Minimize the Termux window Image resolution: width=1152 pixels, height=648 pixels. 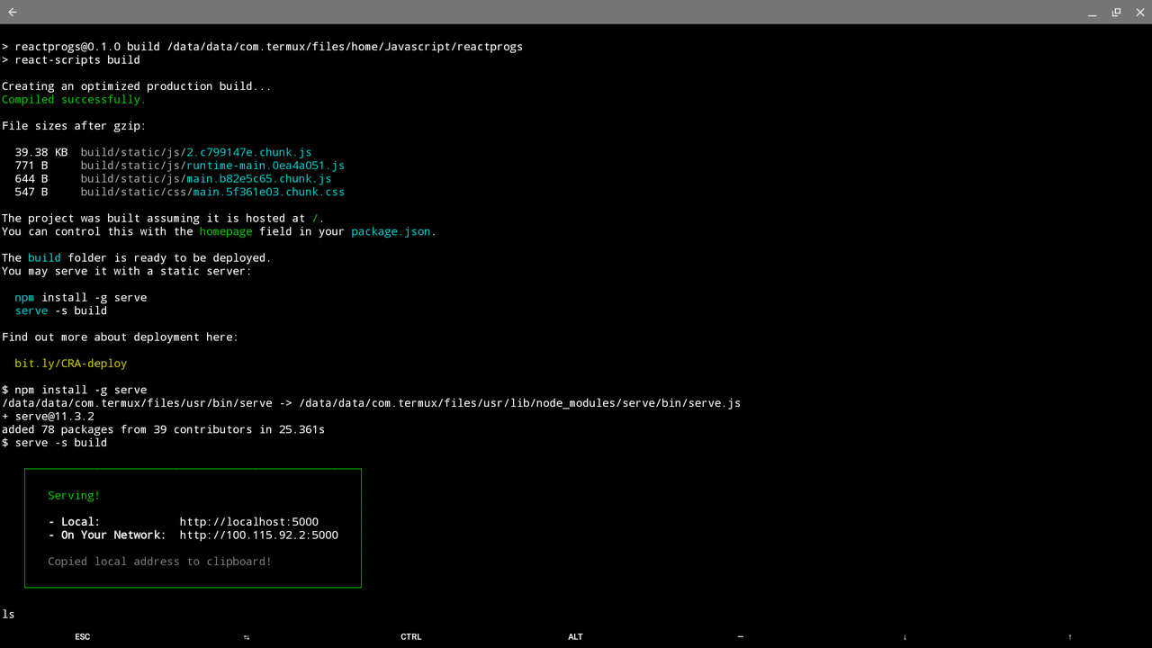coord(1093,13)
